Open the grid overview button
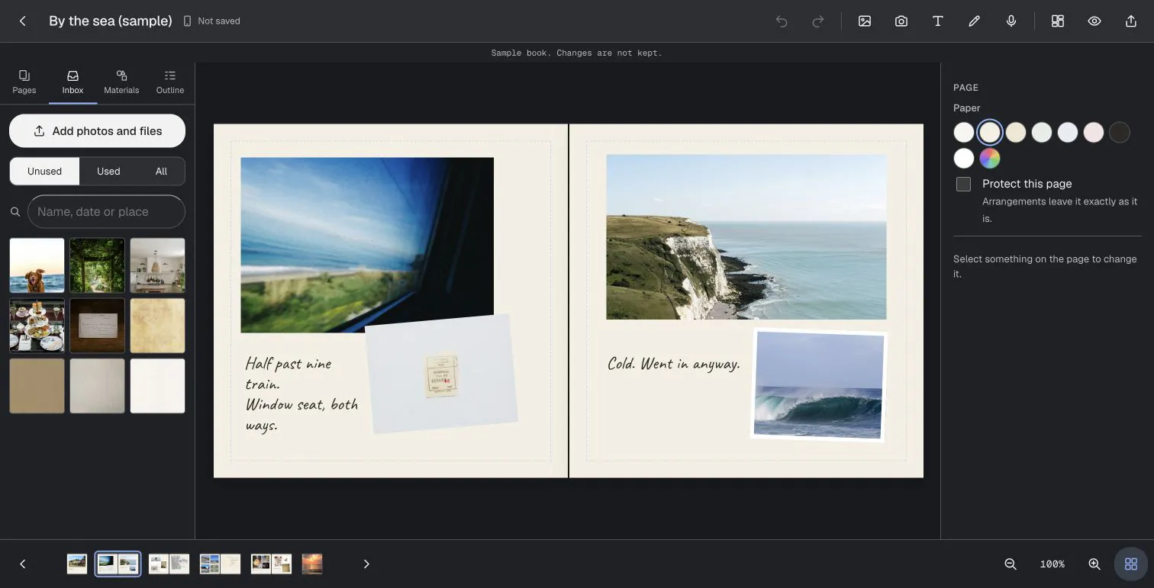 (1131, 564)
